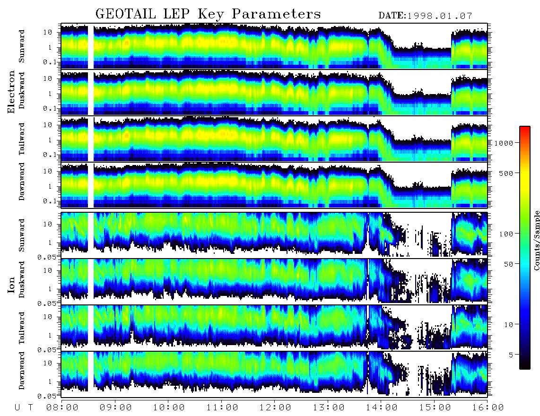This screenshot has height=416, width=540.
Task: Select the Ion Duskward axis label
Action: click(x=22, y=279)
